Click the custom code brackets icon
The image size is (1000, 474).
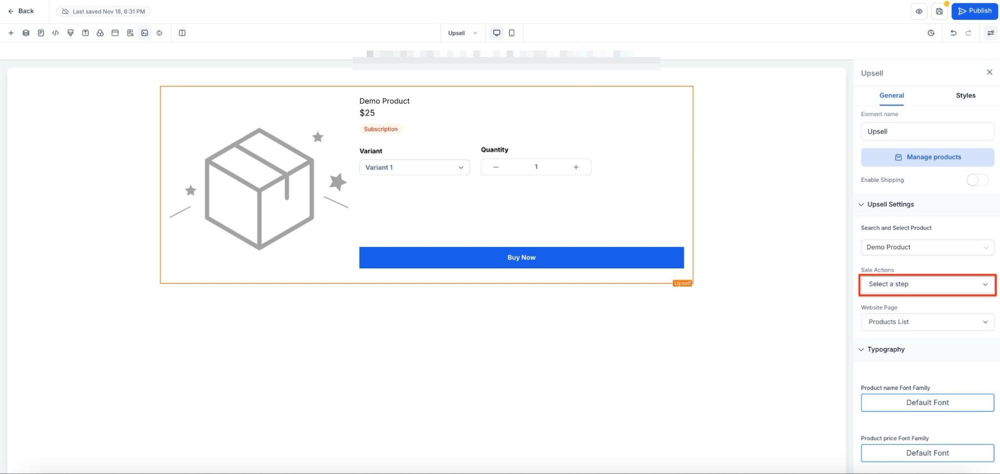coord(56,33)
